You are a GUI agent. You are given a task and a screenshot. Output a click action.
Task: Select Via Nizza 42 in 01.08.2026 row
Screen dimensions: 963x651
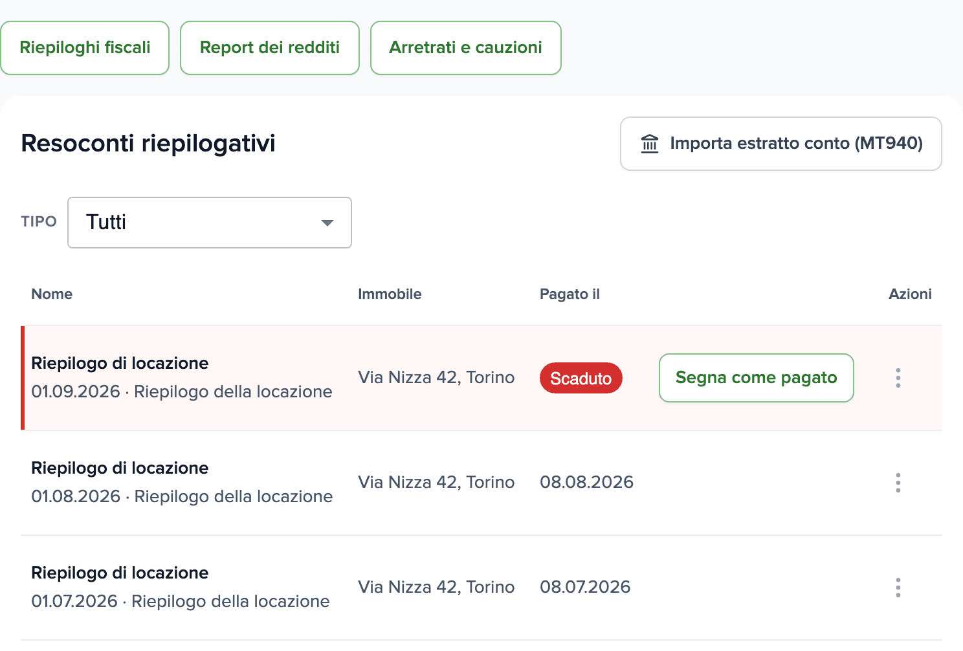pyautogui.click(x=436, y=482)
